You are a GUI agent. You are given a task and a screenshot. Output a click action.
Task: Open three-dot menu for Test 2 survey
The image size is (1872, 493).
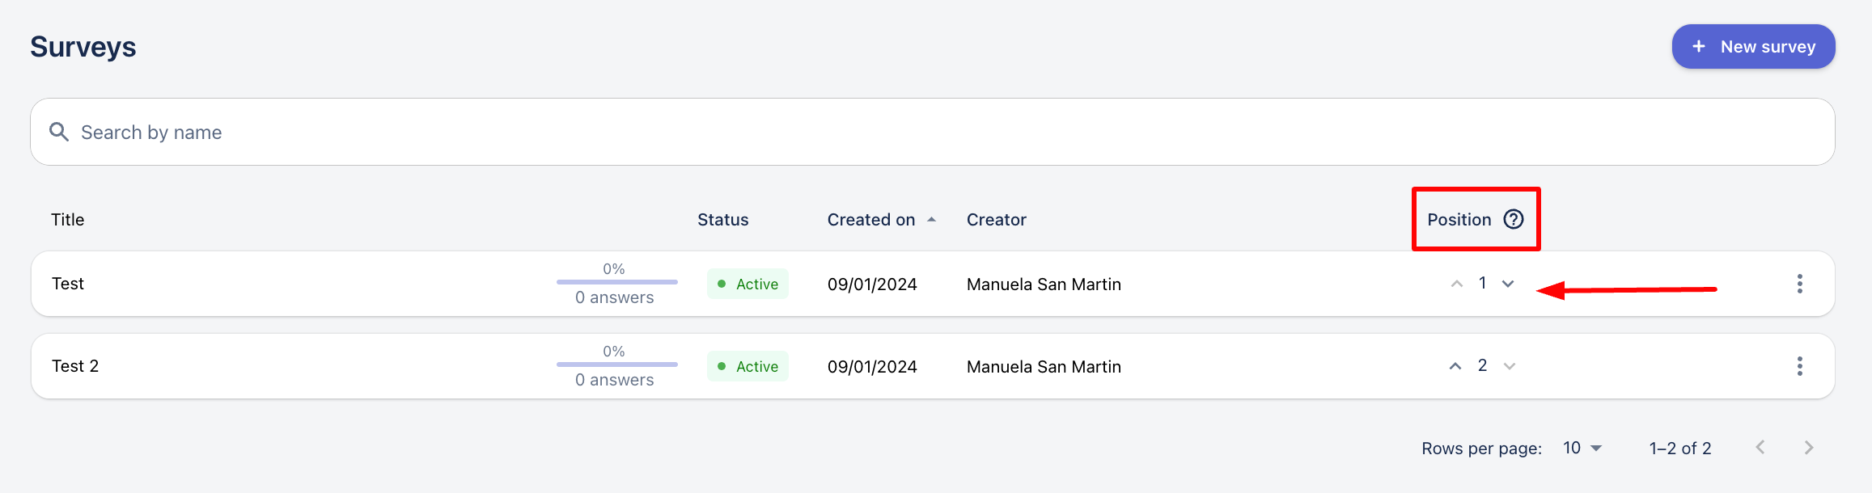click(x=1799, y=366)
